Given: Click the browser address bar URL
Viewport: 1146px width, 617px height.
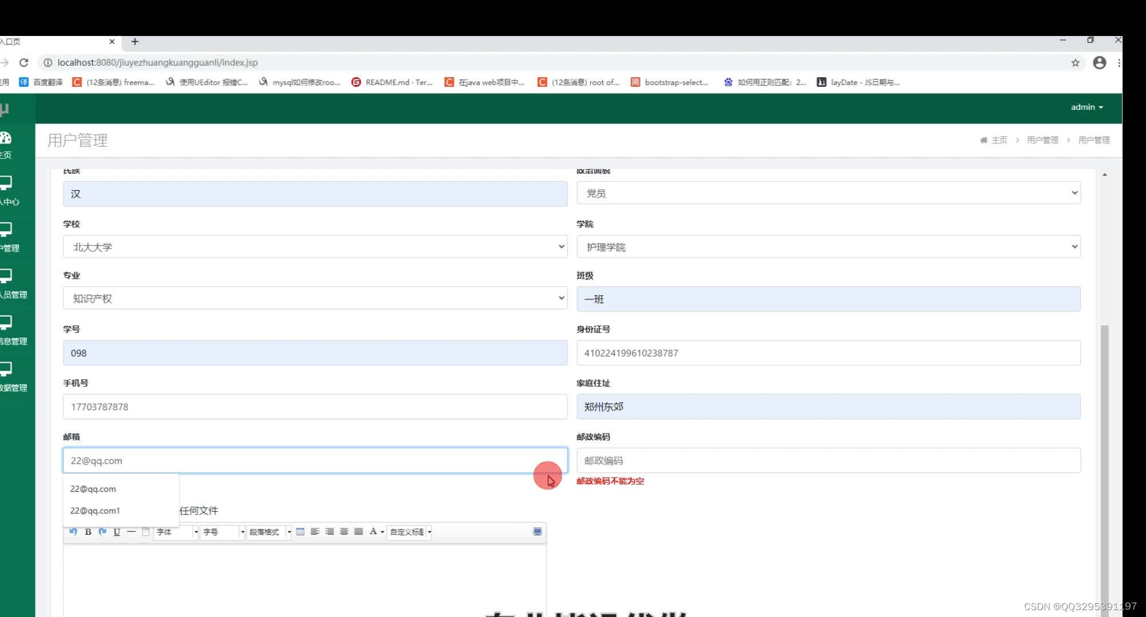Looking at the screenshot, I should [157, 62].
